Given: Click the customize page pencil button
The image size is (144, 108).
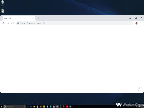Looking at the screenshot, I should tap(139, 88).
